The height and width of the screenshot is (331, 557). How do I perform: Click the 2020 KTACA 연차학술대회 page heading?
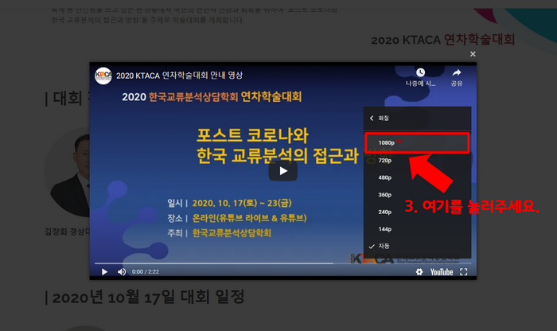coord(443,40)
